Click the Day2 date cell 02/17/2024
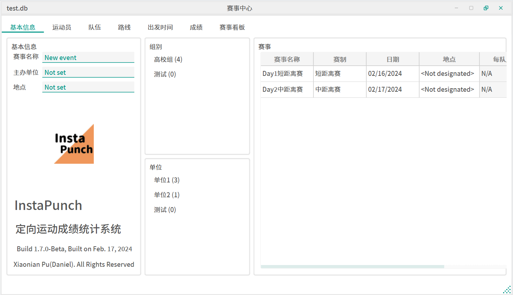This screenshot has width=513, height=295. click(385, 89)
